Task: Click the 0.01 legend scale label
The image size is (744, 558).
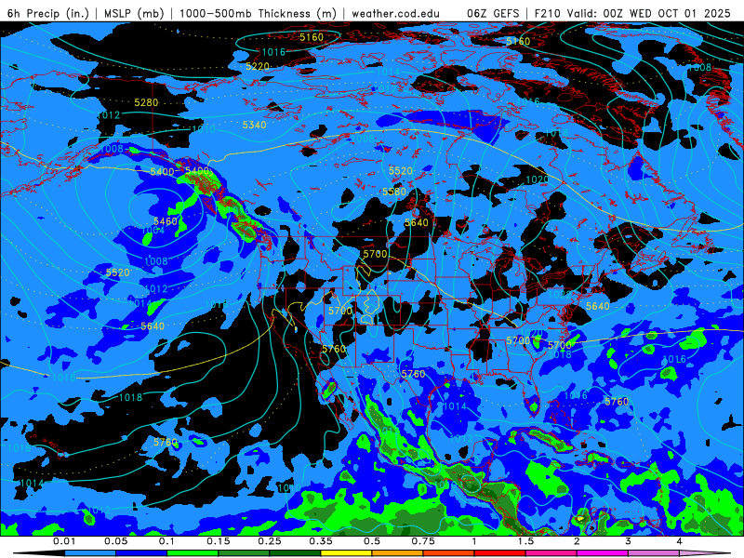Action: [64, 541]
